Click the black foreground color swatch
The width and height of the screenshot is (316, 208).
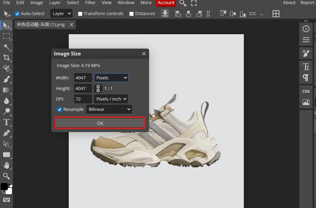click(x=4, y=187)
